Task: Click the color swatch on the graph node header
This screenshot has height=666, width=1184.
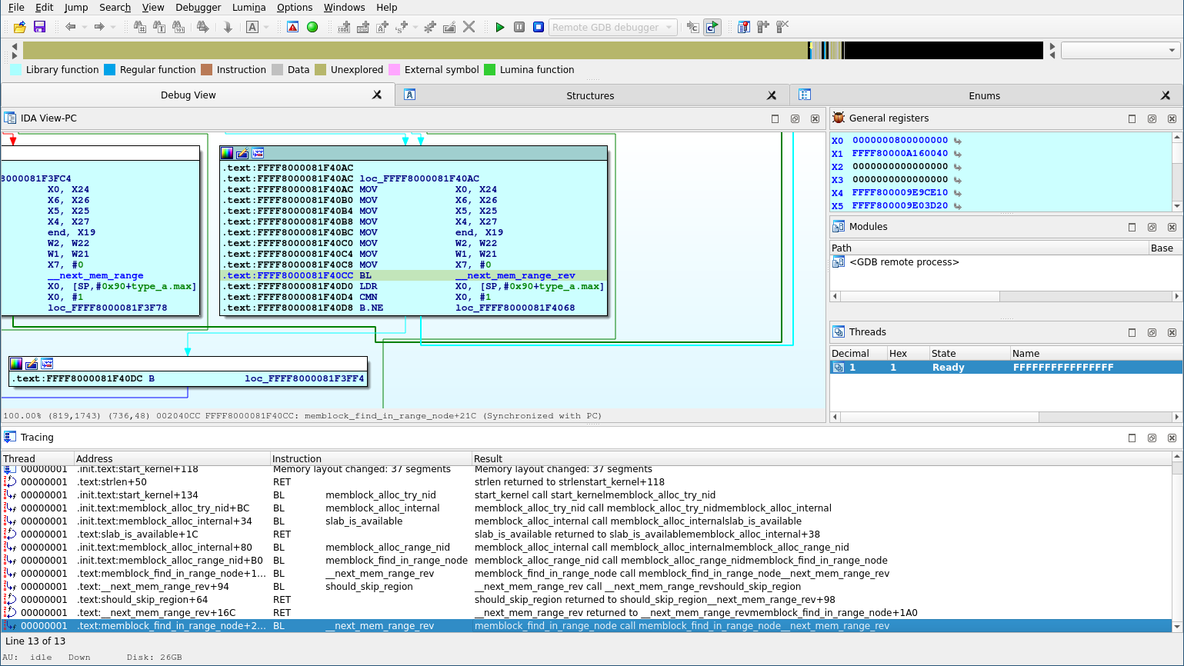Action: pyautogui.click(x=226, y=153)
